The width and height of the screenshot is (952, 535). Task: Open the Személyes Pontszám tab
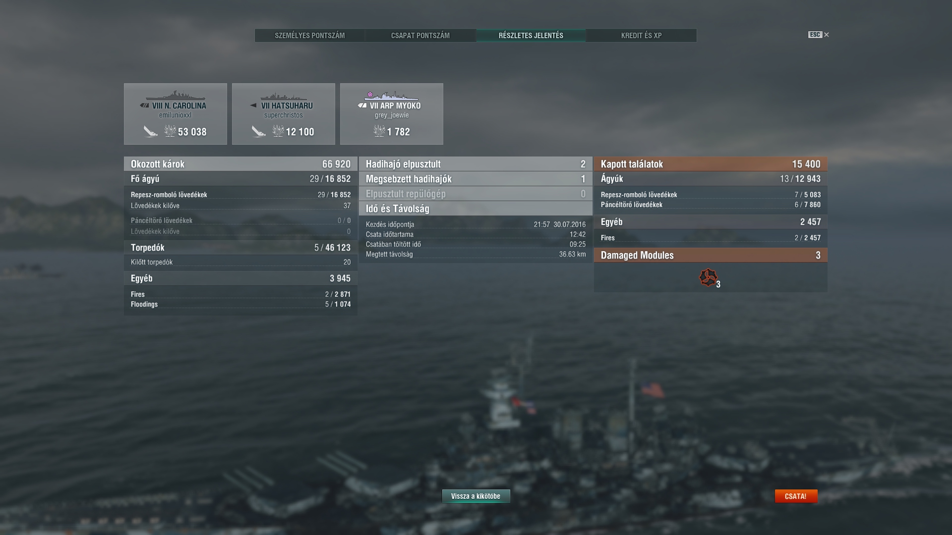pos(310,35)
